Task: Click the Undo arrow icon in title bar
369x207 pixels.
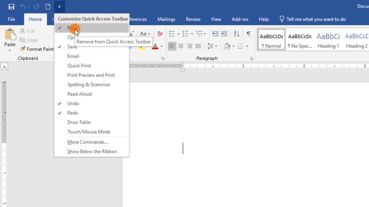Action: pos(23,6)
